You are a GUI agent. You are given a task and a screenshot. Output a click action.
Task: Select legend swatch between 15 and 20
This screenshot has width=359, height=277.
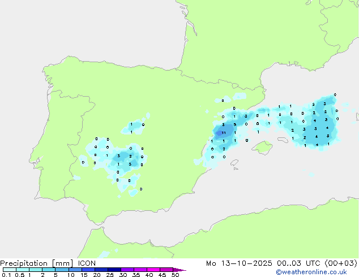(x=88, y=270)
